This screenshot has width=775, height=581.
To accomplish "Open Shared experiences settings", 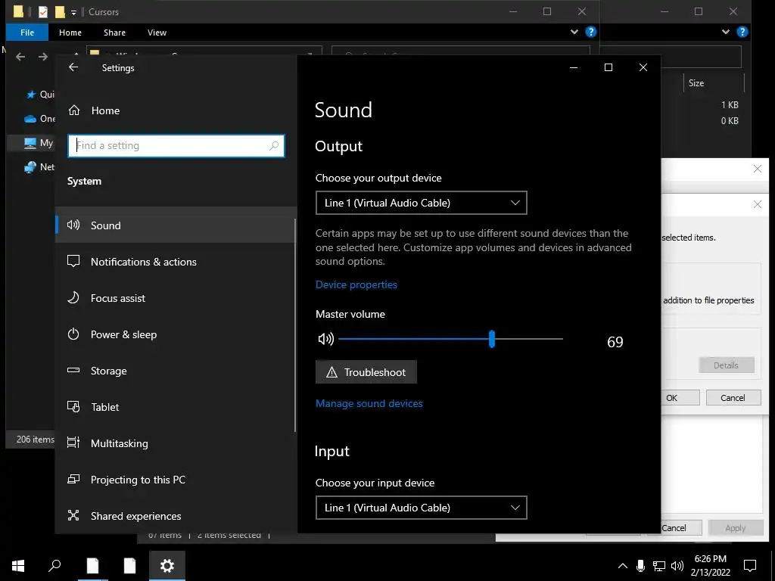I will tap(176, 516).
